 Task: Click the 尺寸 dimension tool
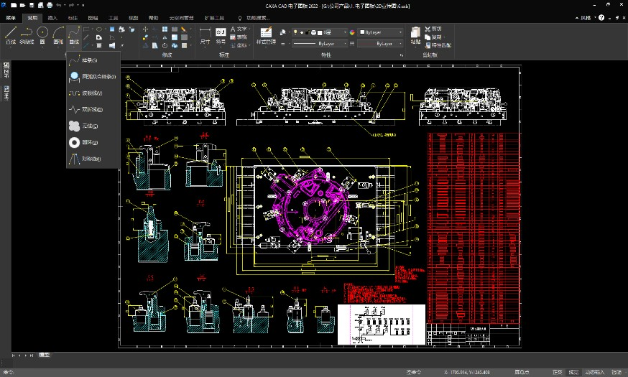point(205,36)
